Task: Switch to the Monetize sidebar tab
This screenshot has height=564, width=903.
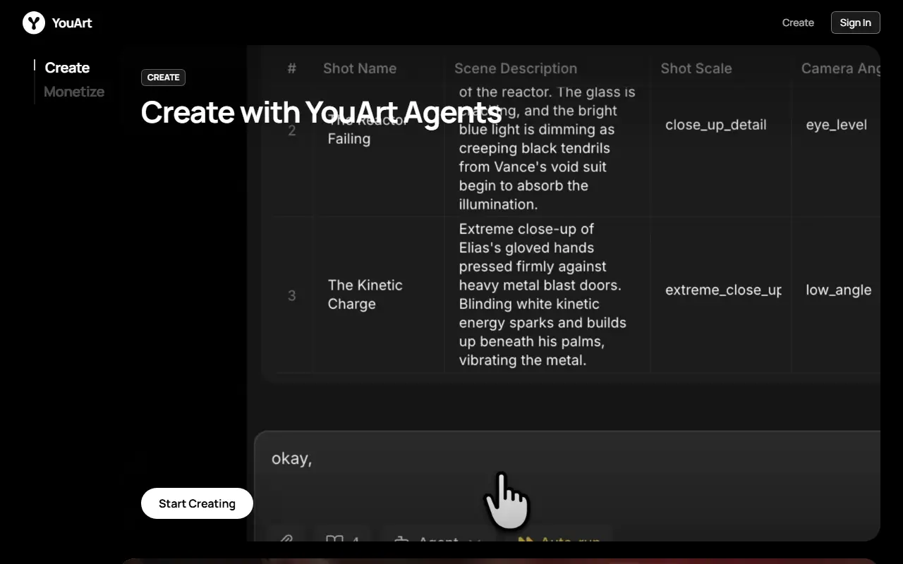Action: click(74, 92)
